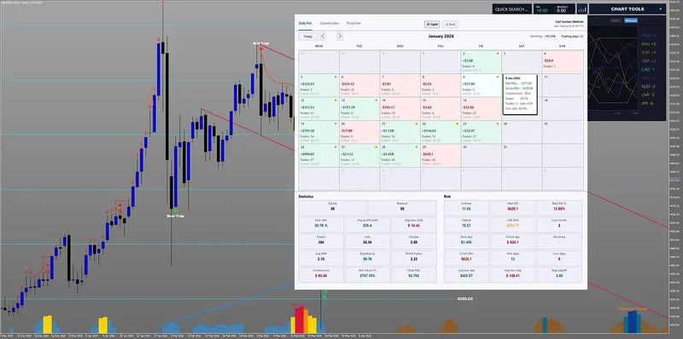Viewport: 683px width, 339px height.
Task: Expand the Chart Tools dropdown
Action: point(628,9)
